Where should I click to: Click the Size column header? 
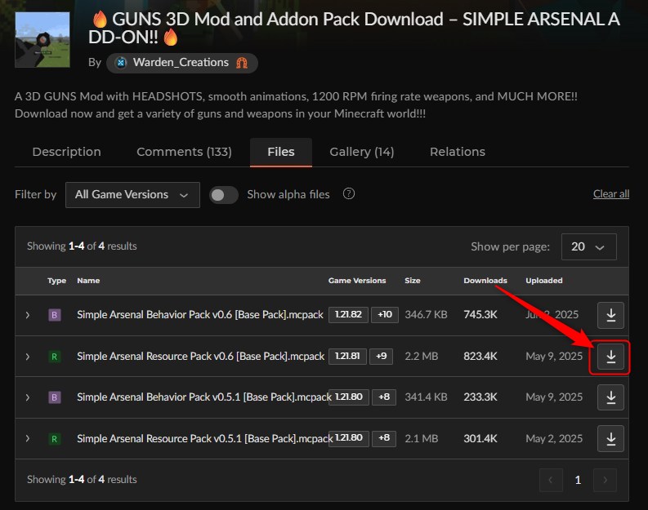pyautogui.click(x=413, y=281)
